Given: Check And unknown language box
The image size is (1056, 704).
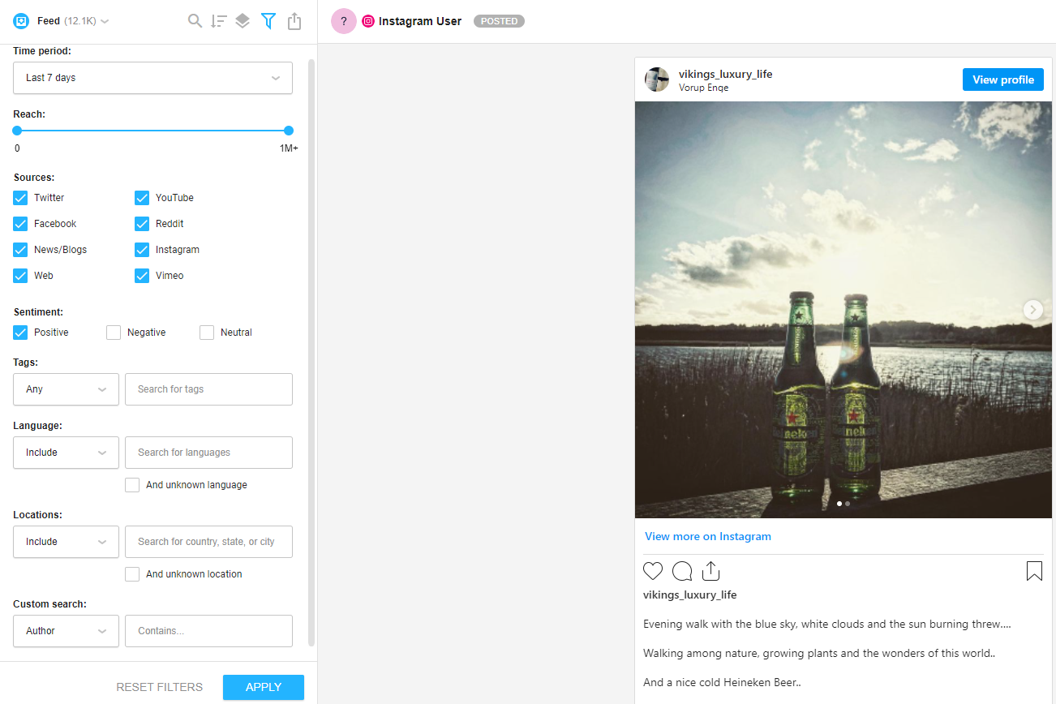Looking at the screenshot, I should pyautogui.click(x=132, y=485).
